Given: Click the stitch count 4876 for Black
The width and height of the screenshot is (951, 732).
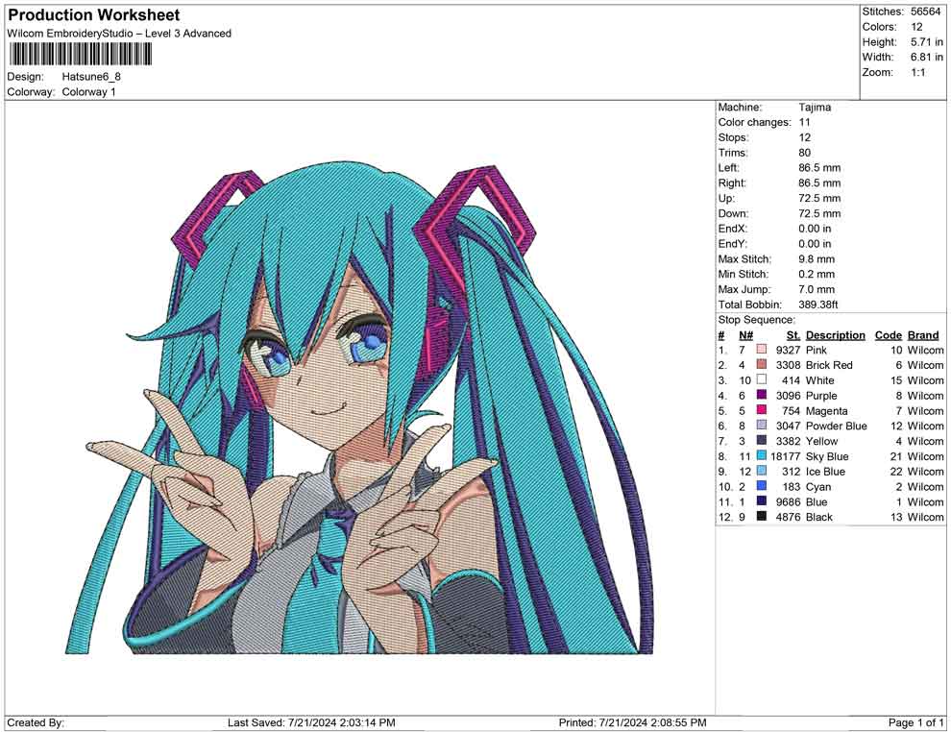Looking at the screenshot, I should pos(788,517).
